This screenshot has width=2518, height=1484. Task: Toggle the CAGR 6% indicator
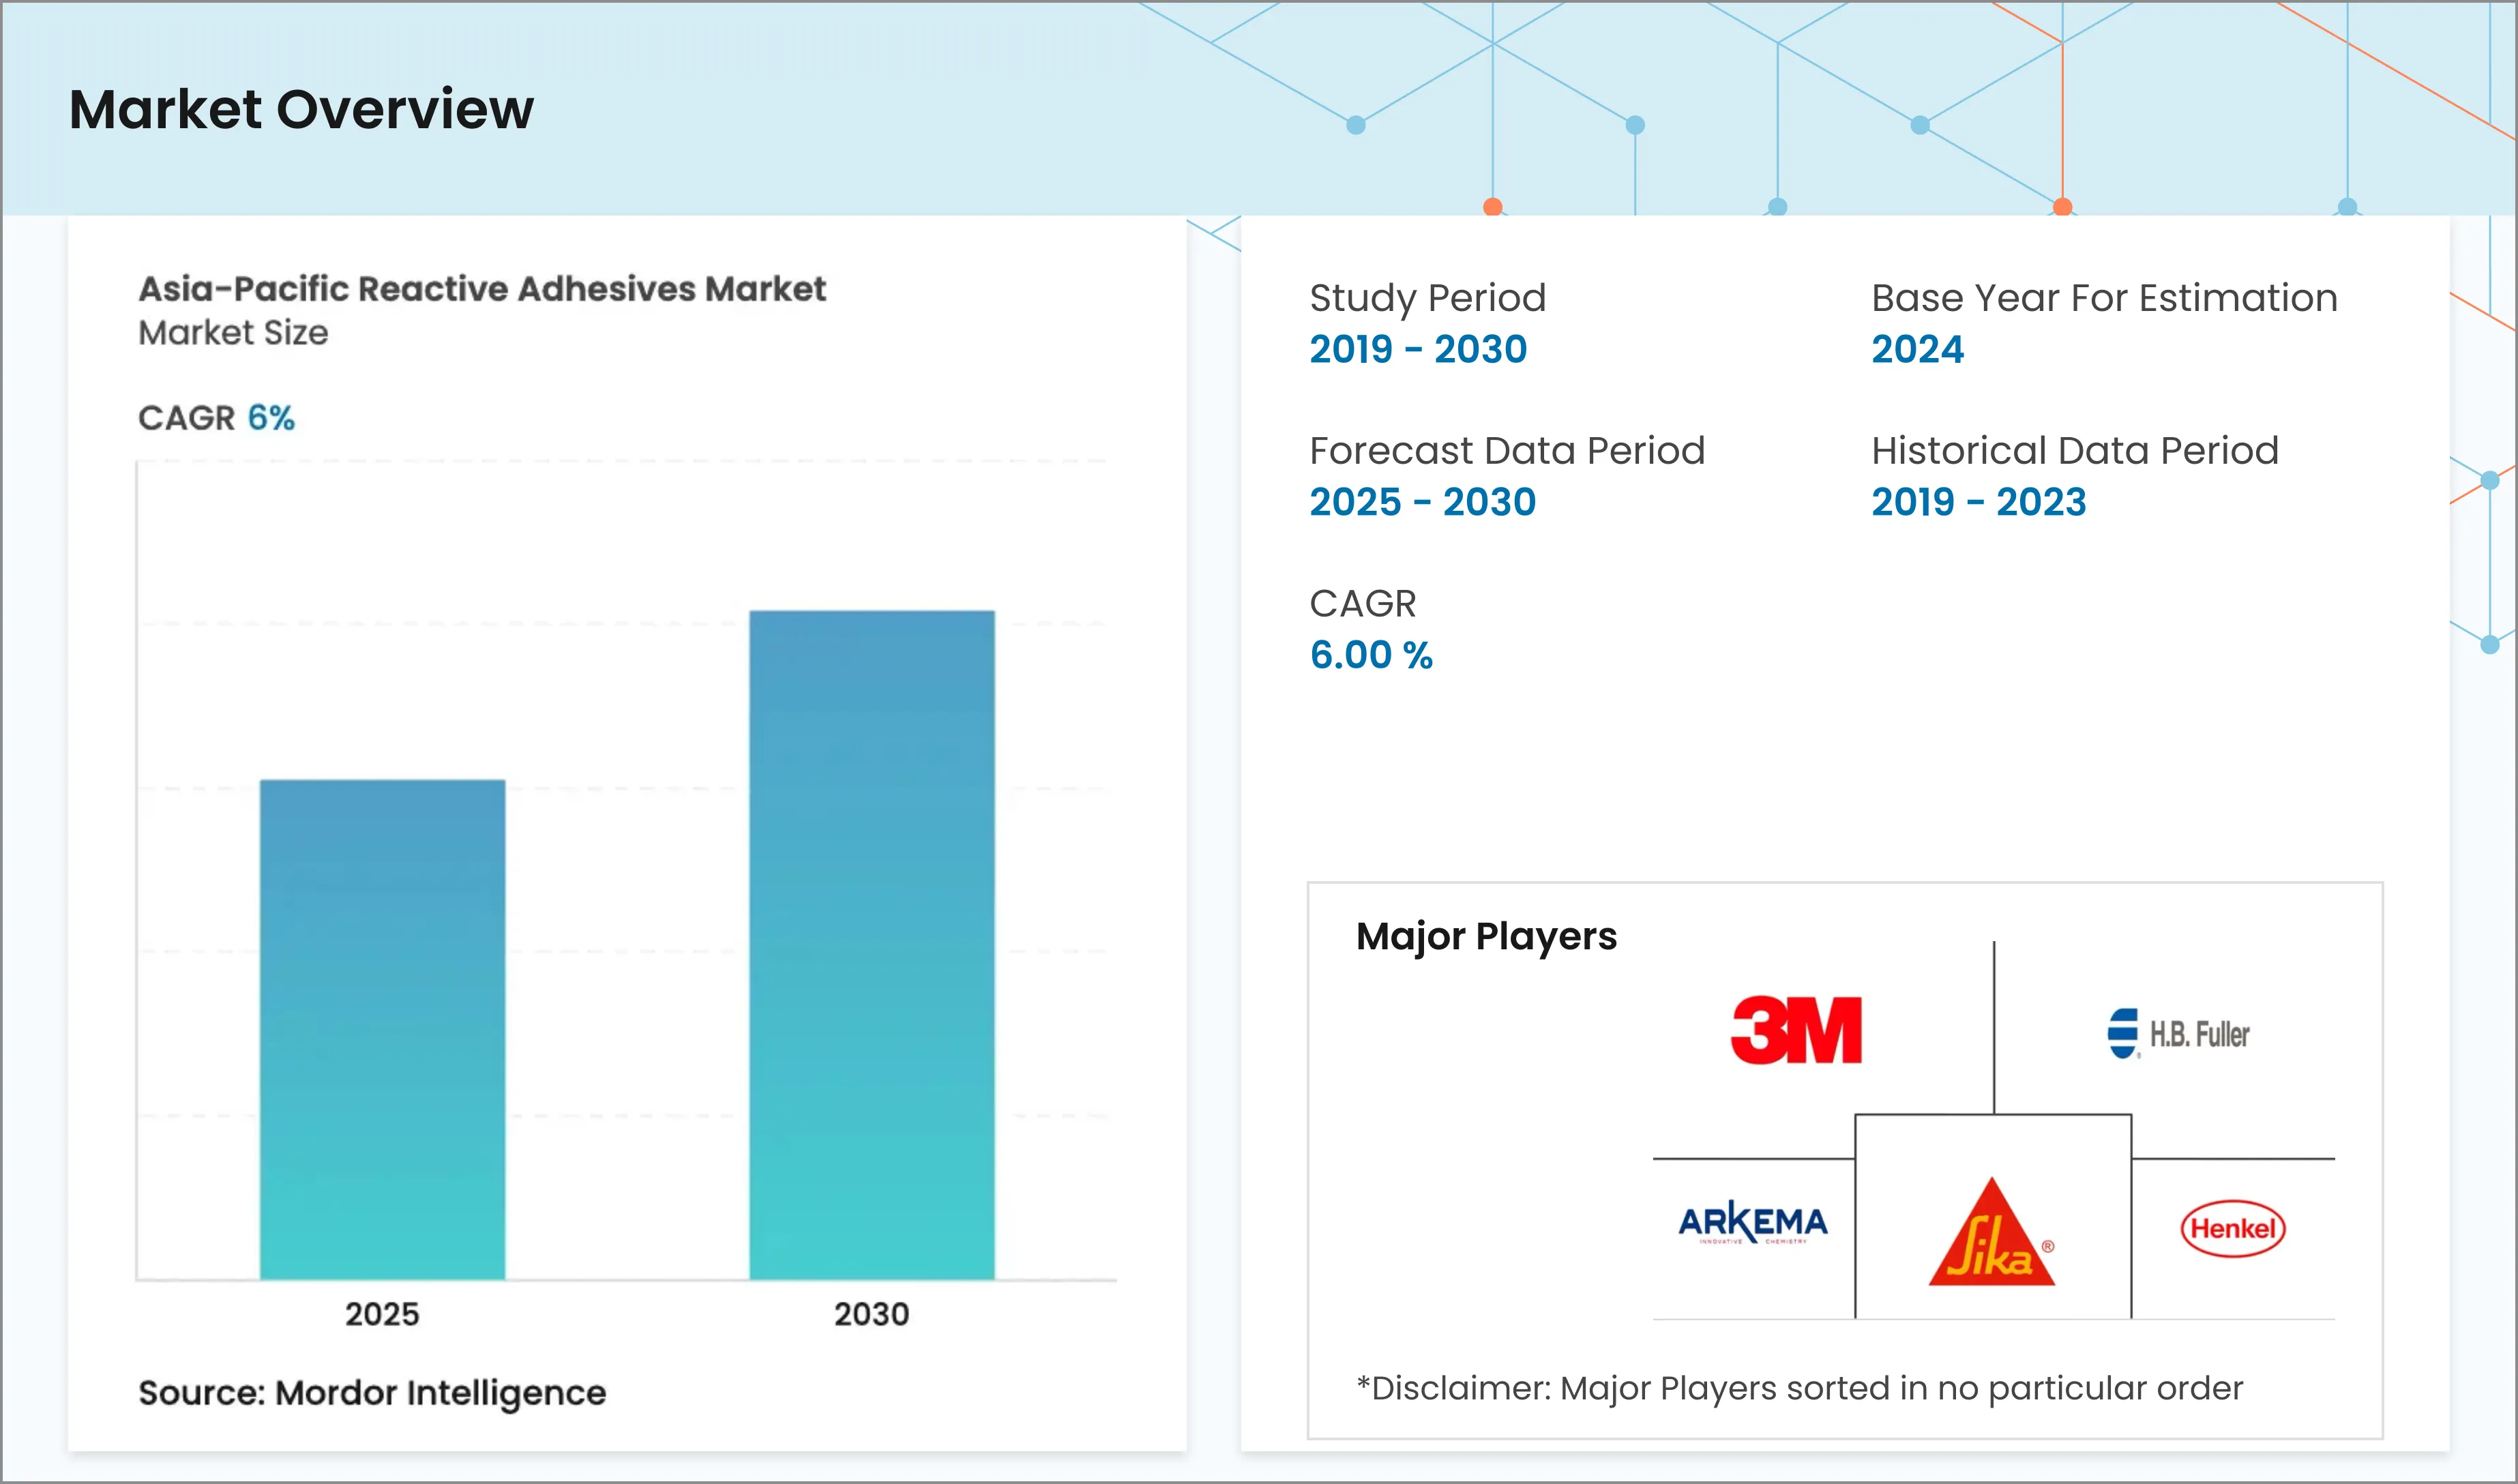[217, 418]
